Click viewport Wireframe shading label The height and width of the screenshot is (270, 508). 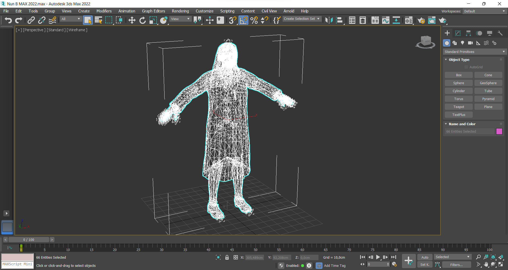coord(77,30)
